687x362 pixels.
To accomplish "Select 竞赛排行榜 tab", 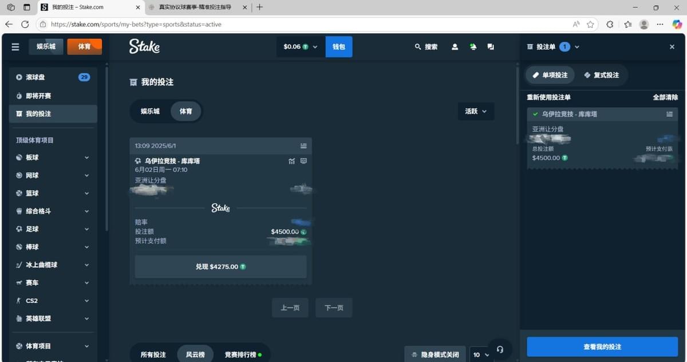I will pos(243,355).
